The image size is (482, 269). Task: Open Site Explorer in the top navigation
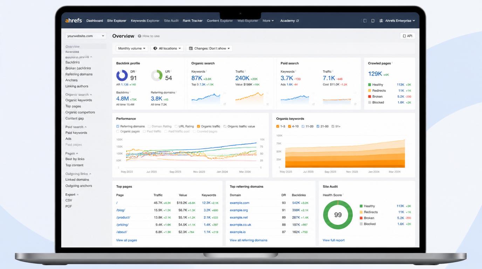117,21
